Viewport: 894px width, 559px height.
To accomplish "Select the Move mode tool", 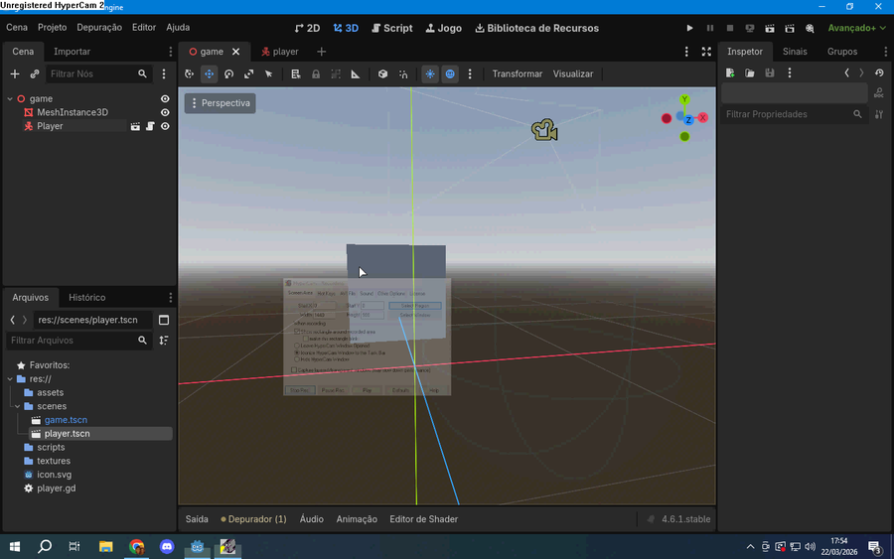I will click(x=210, y=74).
